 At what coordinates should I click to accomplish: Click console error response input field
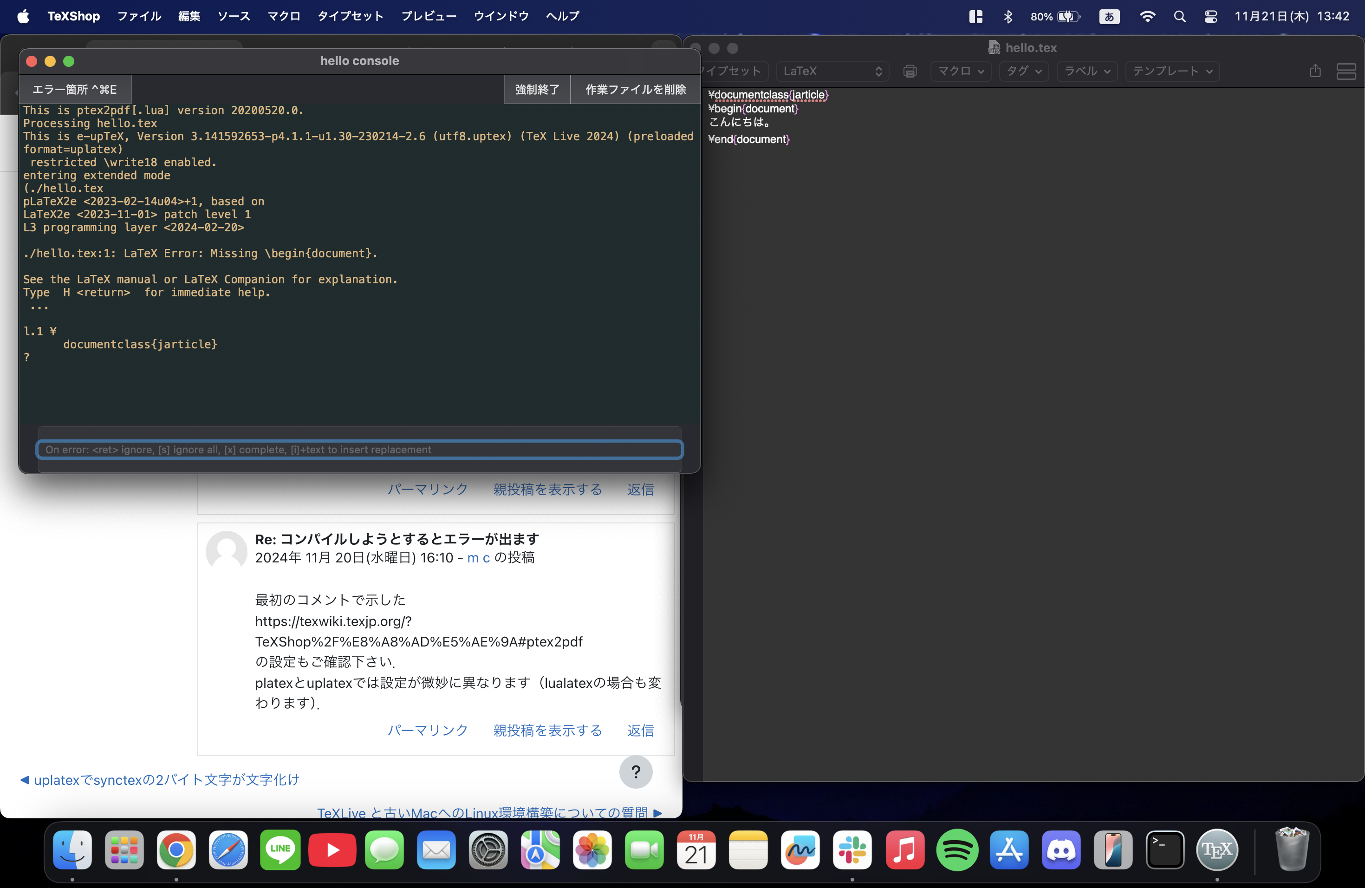[x=360, y=450]
